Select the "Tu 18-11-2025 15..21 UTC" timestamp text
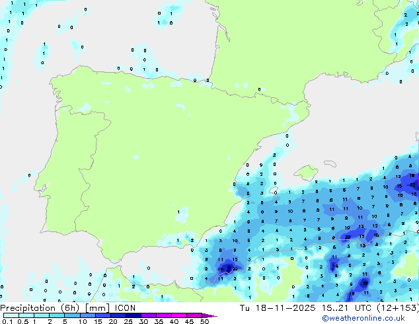This screenshot has width=419, height=324. click(305, 308)
